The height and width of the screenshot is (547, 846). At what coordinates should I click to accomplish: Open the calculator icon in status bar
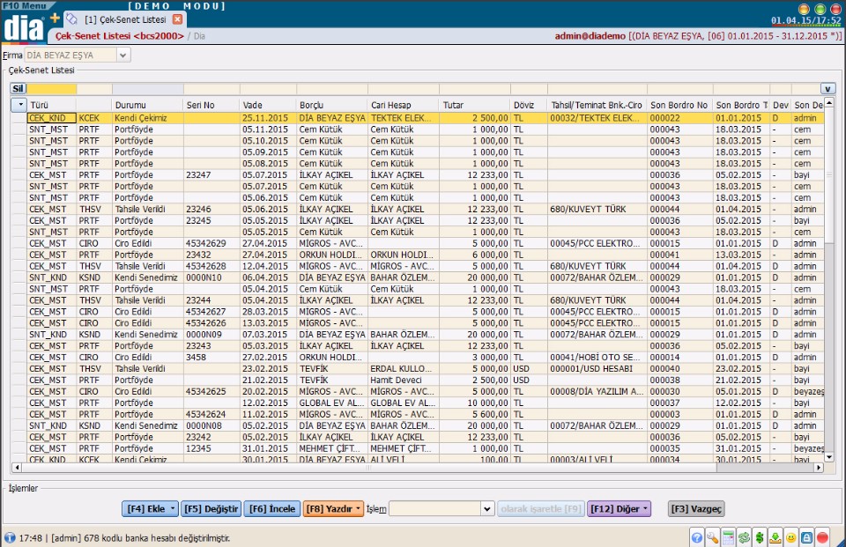[728, 538]
